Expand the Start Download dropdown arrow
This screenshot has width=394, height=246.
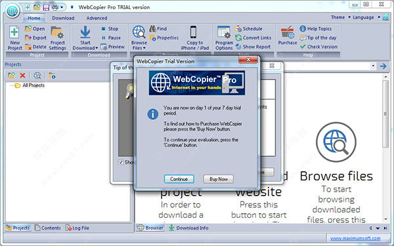pos(97,48)
